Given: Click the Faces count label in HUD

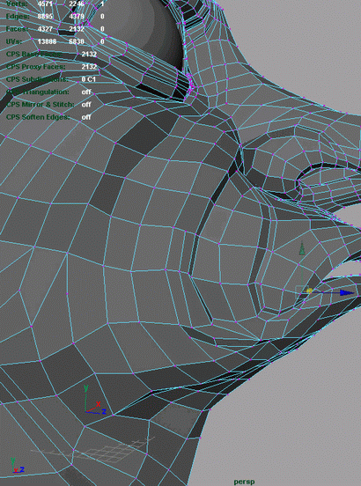Looking at the screenshot, I should pyautogui.click(x=17, y=29).
